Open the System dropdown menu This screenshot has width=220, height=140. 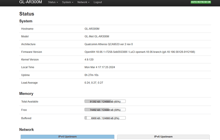[x=68, y=2]
